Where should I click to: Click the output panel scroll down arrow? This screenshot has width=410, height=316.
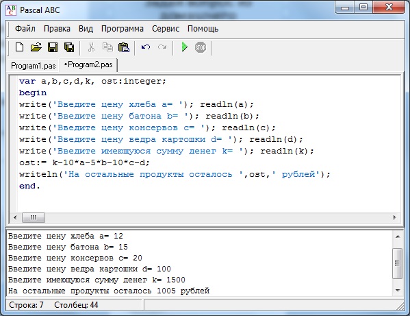398,291
